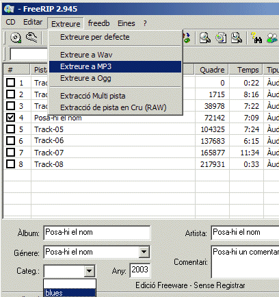Screen dimensions: 279x297
Task: Click the Temps value 11:34
Action: pos(250,153)
